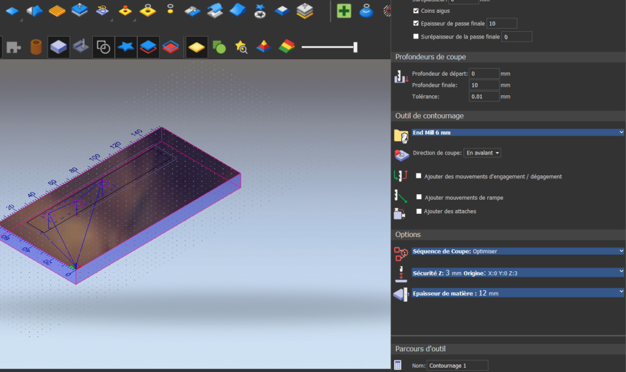This screenshot has height=372, width=626.
Task: Expand the Sécurité Z 3 mm section
Action: (518, 272)
